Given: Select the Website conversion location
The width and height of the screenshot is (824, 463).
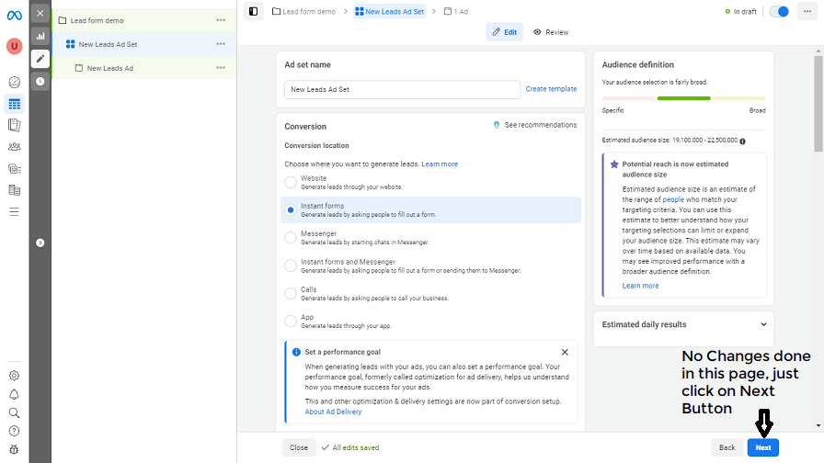Looking at the screenshot, I should 291,182.
